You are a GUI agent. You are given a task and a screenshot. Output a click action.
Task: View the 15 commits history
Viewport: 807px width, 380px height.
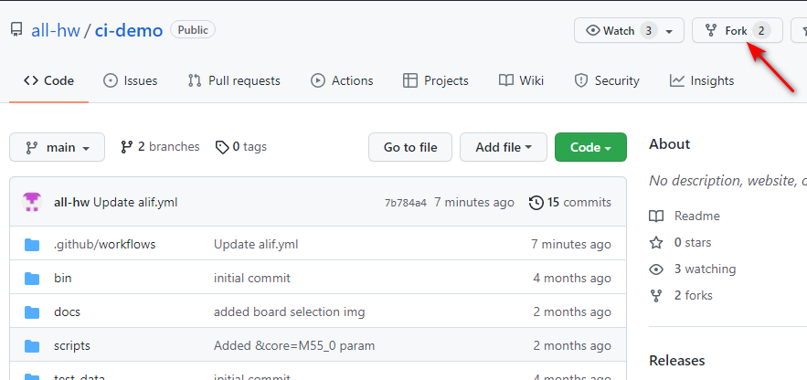point(570,202)
